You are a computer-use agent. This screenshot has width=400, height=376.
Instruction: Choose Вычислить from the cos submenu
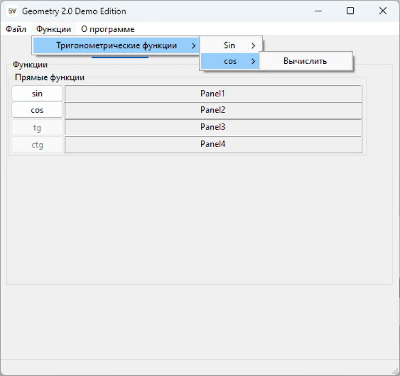tap(305, 61)
